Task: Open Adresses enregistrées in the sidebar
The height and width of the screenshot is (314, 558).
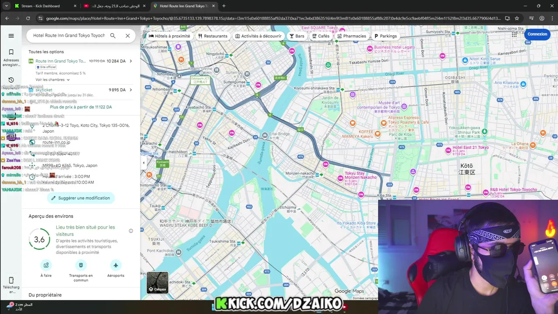Action: pos(11,58)
